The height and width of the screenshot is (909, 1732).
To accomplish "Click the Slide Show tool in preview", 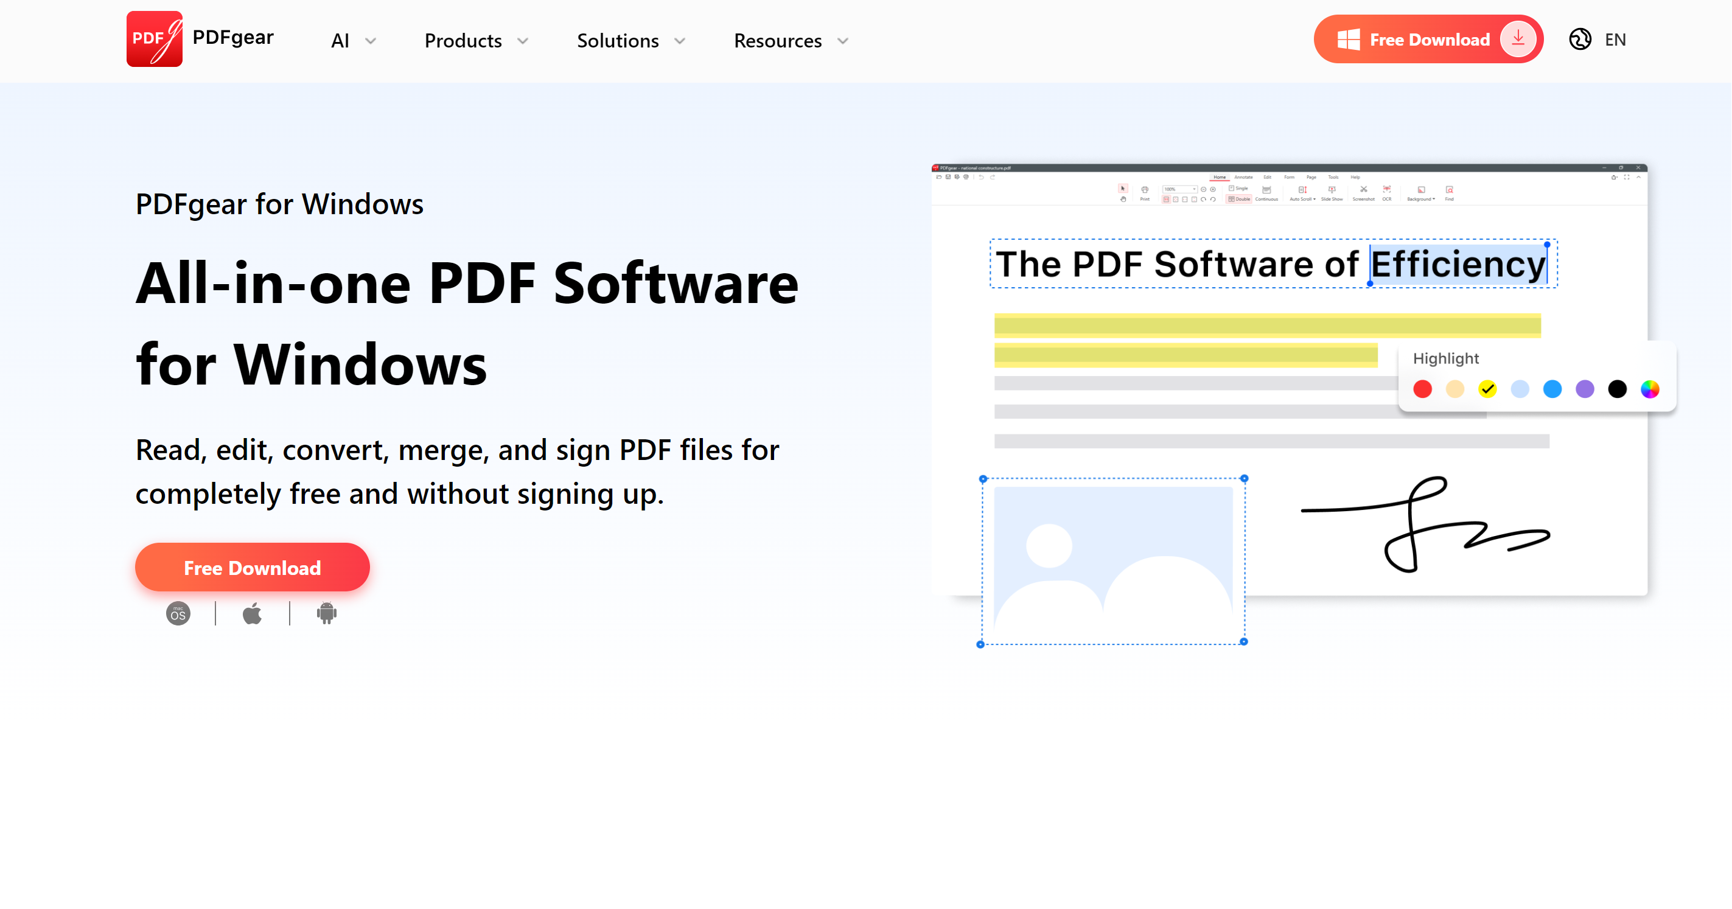I will 1333,193.
